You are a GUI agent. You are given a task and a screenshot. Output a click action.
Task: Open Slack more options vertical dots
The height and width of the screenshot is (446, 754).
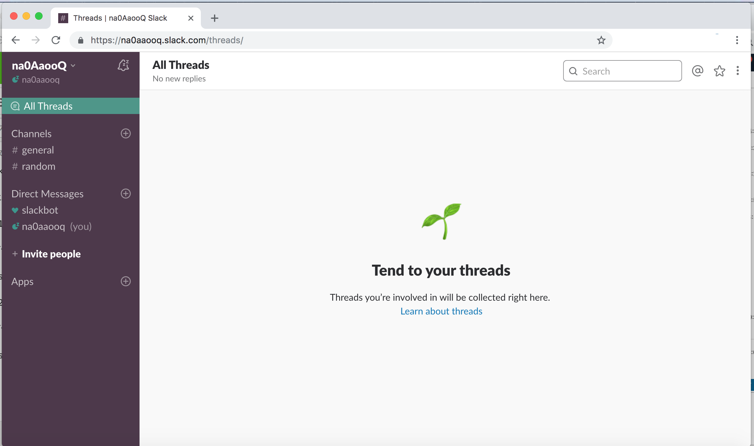(738, 71)
